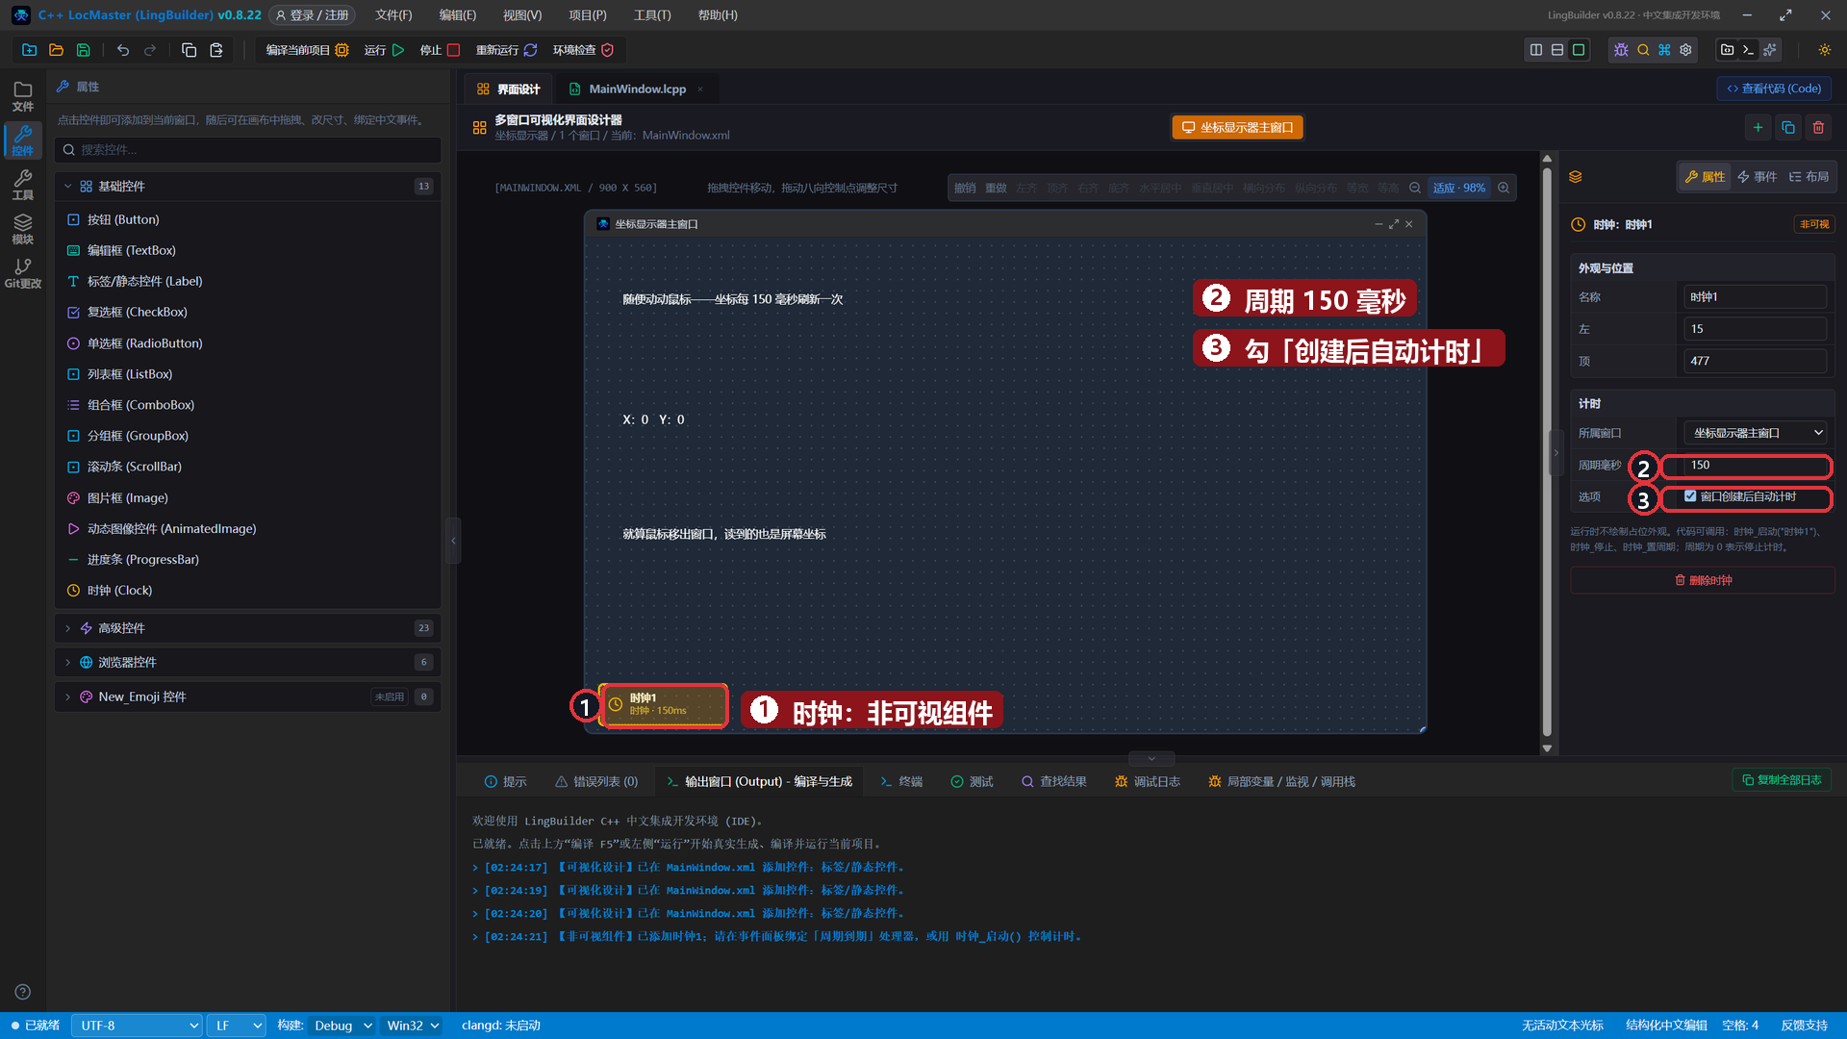Click the red trash delete-window icon

[x=1818, y=127]
